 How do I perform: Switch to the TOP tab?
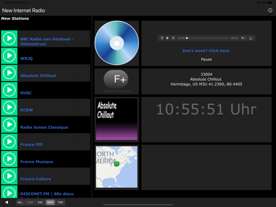click(60, 202)
